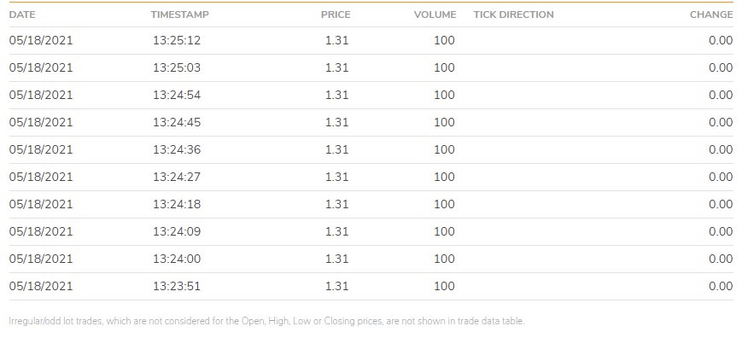The image size is (754, 338).
Task: Click the DATE column header
Action: [22, 15]
